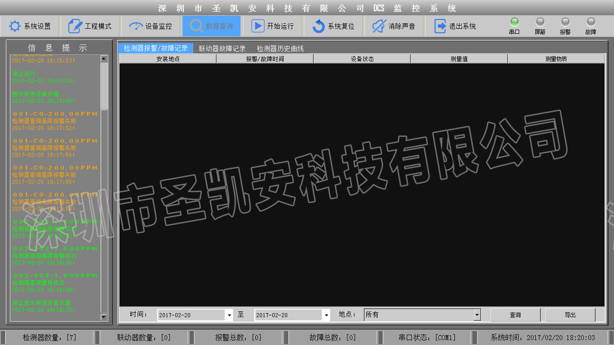Sort by 报警/故障时间 column header
This screenshot has height=345, width=614.
[x=265, y=59]
